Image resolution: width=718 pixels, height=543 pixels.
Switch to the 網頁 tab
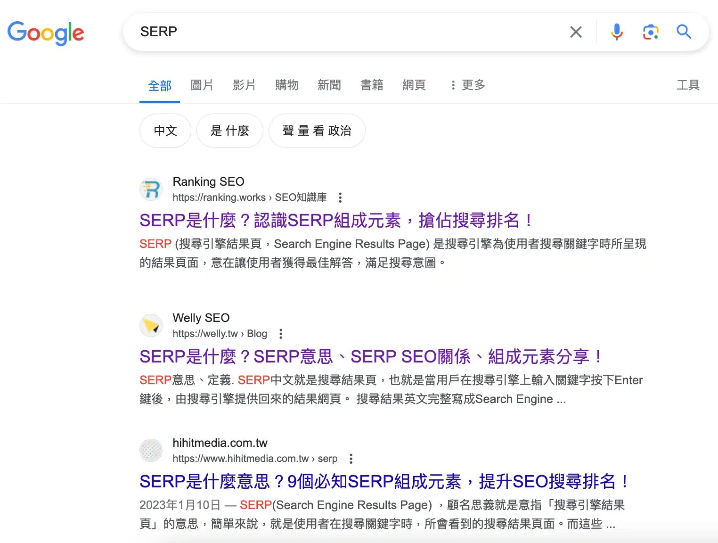[x=414, y=85]
